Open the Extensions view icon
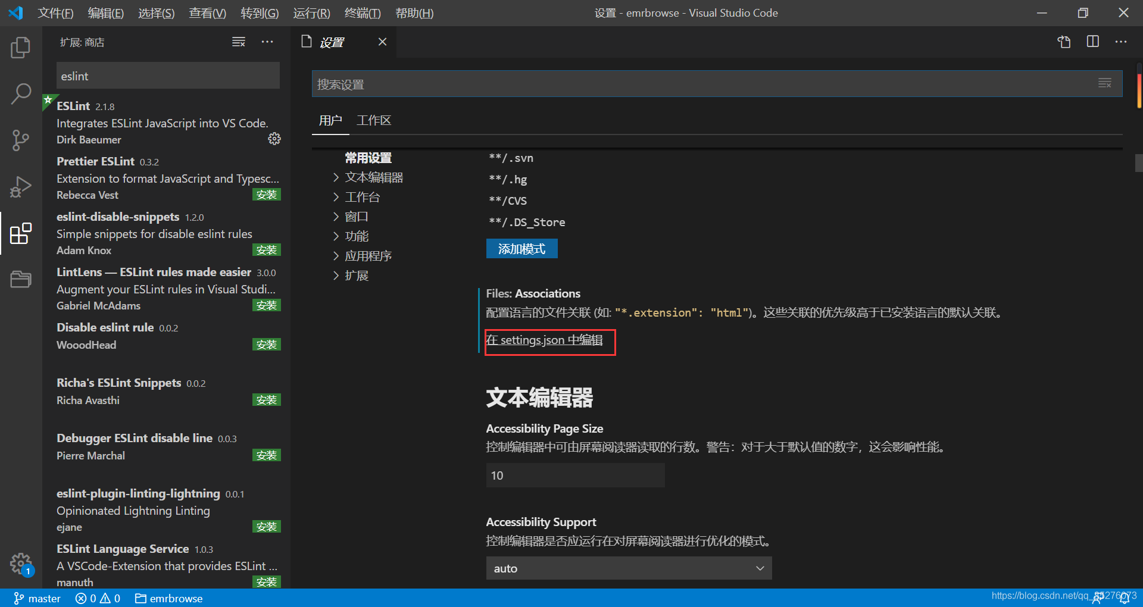Image resolution: width=1143 pixels, height=607 pixels. tap(21, 233)
